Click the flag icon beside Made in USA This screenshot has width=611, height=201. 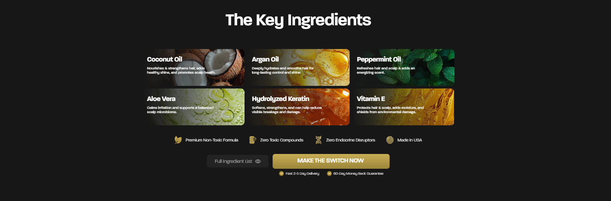(x=390, y=140)
